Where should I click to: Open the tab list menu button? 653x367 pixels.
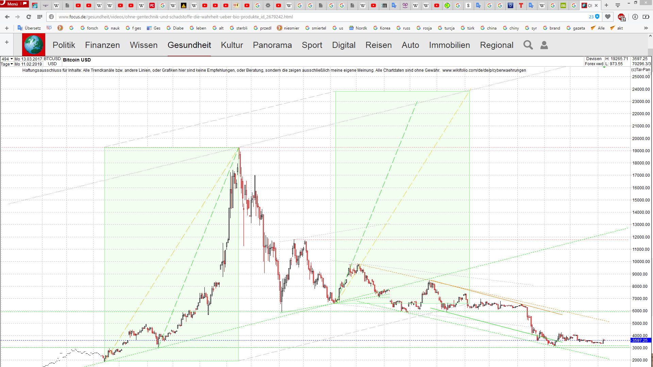pos(618,5)
